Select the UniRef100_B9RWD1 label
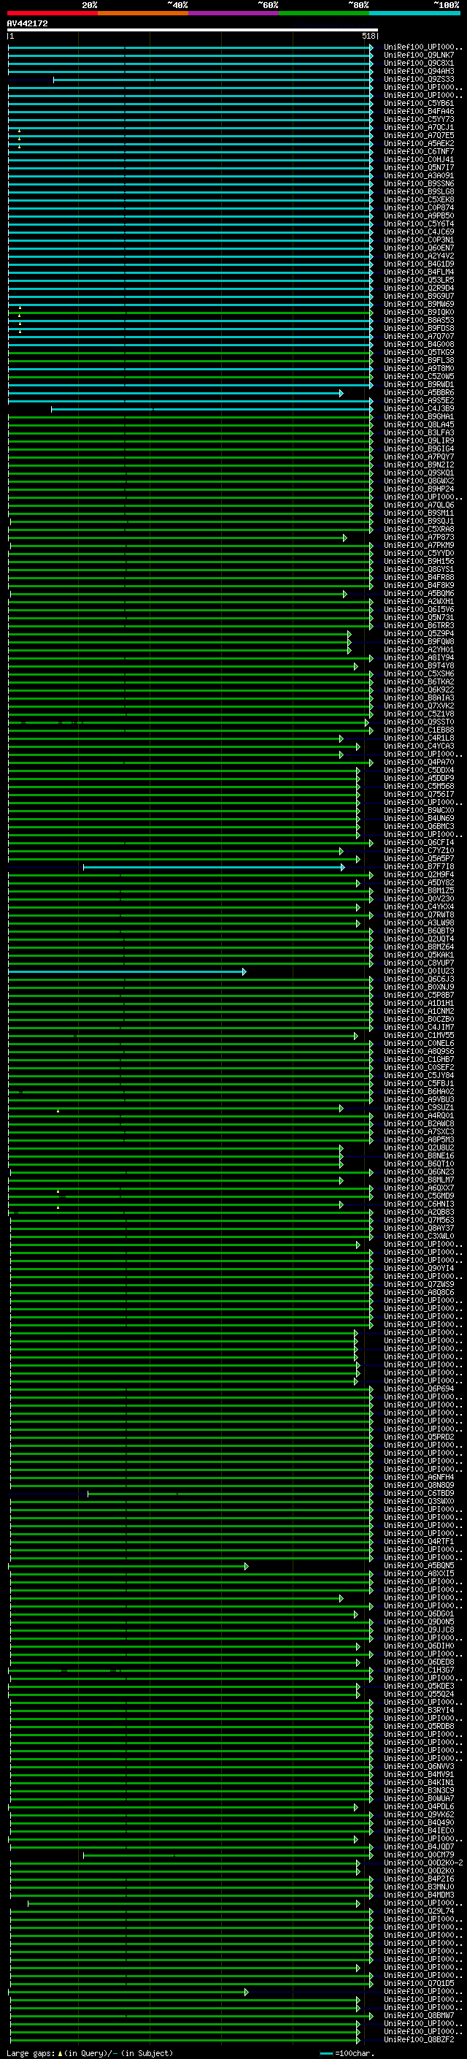Viewport: 467px width, 2059px height. 419,384
